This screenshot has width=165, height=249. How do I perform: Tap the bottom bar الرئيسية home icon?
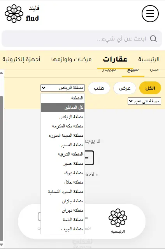tap(118, 221)
